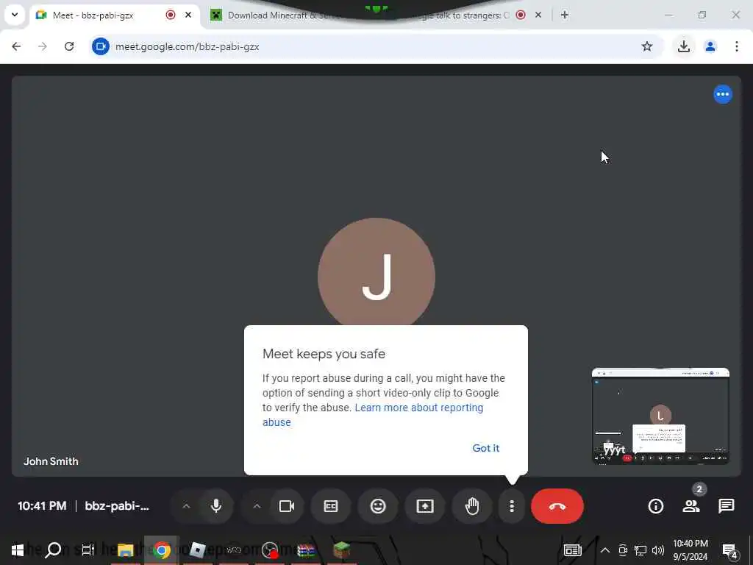753x565 pixels.
Task: Open the news and interests taskbar icon
Action: (x=572, y=550)
